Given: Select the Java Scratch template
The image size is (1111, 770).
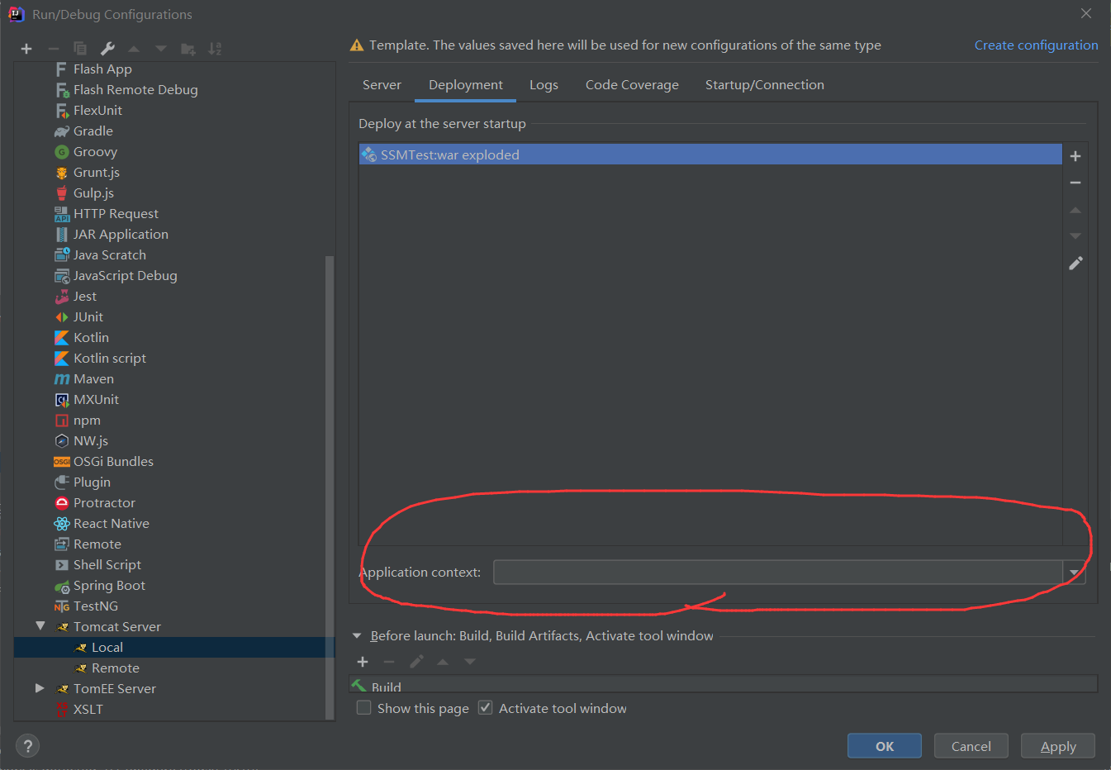Looking at the screenshot, I should coord(109,255).
